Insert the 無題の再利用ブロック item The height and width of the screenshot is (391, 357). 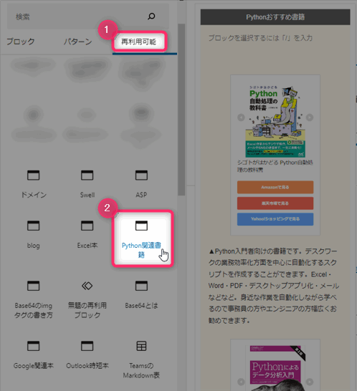87,299
